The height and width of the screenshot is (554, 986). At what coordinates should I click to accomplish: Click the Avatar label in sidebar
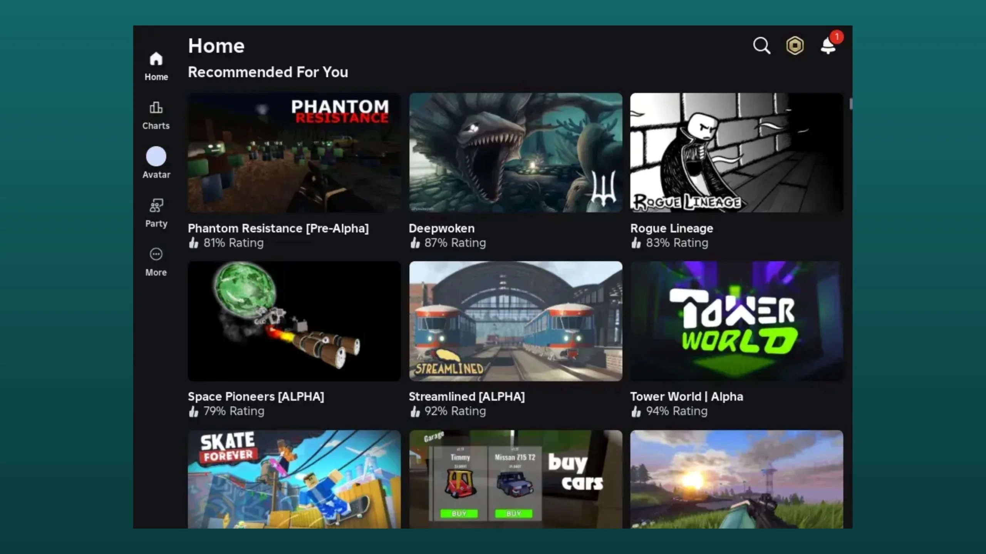point(156,175)
